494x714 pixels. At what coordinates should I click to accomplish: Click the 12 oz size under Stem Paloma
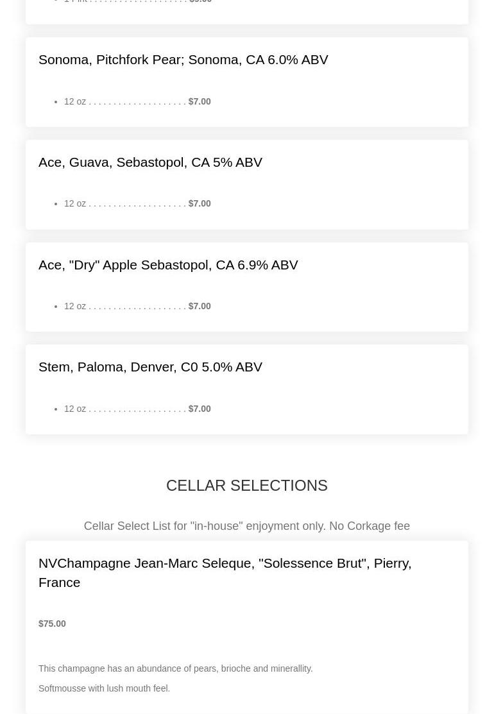[75, 409]
